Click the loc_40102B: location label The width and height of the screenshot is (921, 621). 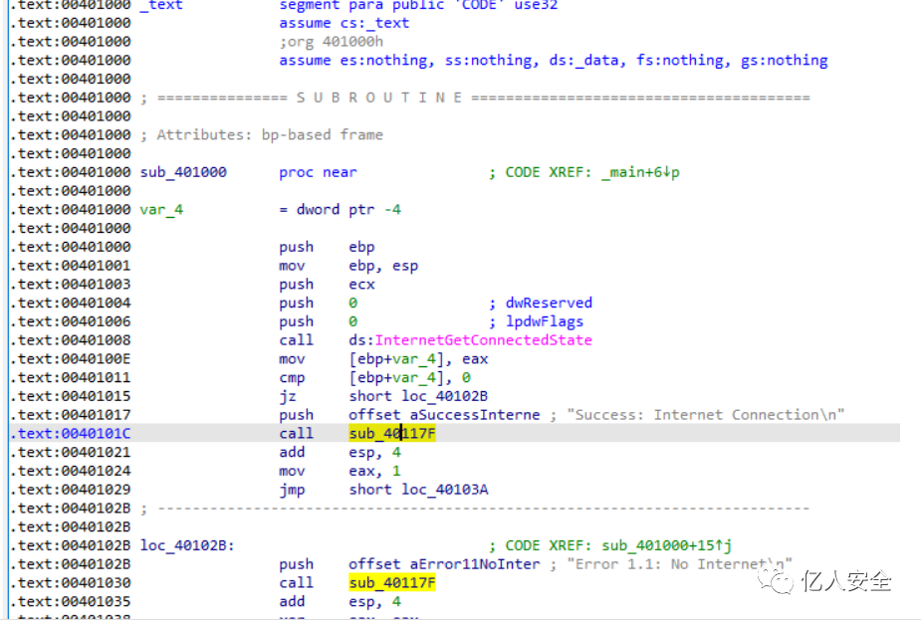coord(187,546)
